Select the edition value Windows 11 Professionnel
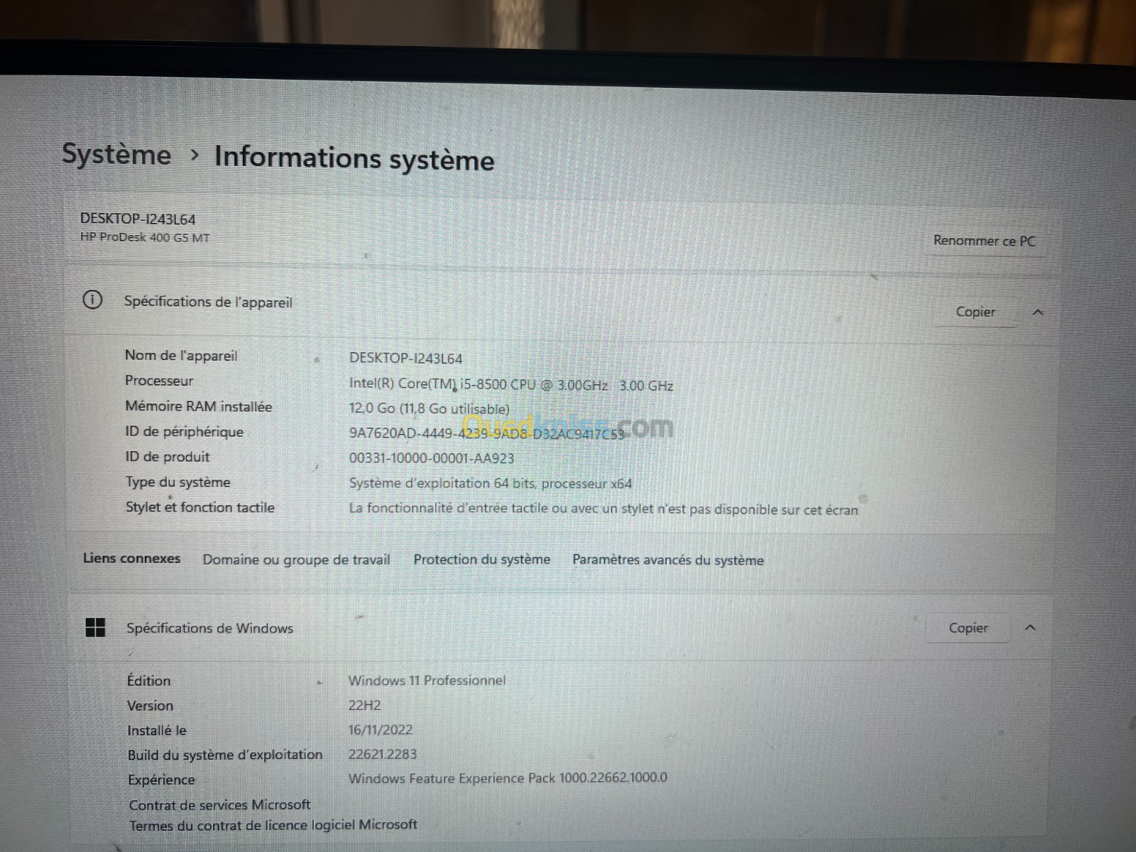The height and width of the screenshot is (852, 1136). (x=427, y=680)
